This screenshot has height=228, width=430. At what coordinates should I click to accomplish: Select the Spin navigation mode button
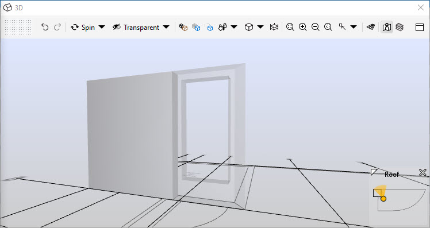83,27
